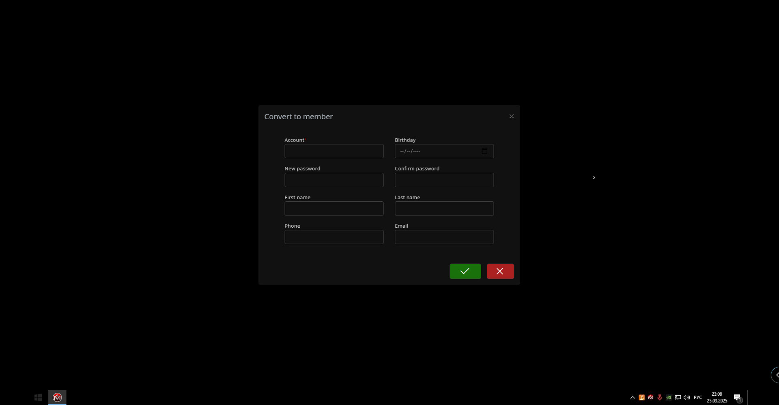
Task: Focus the New password field
Action: pyautogui.click(x=334, y=180)
